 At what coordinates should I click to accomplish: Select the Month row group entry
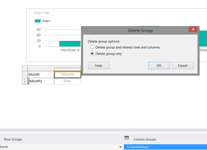coord(59,147)
